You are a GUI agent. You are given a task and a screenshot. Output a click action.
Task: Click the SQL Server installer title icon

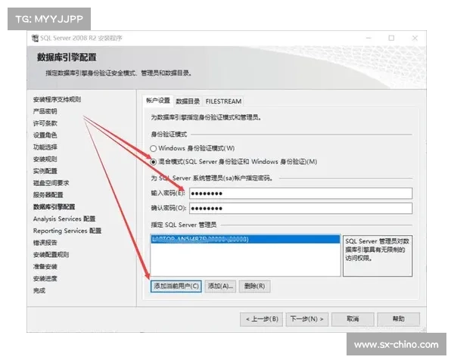tap(35, 39)
